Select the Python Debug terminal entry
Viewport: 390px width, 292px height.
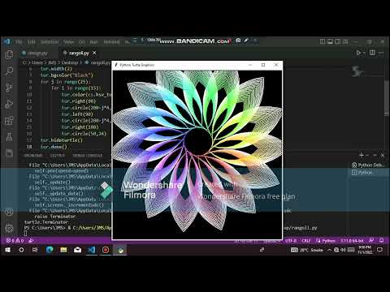coord(367,165)
